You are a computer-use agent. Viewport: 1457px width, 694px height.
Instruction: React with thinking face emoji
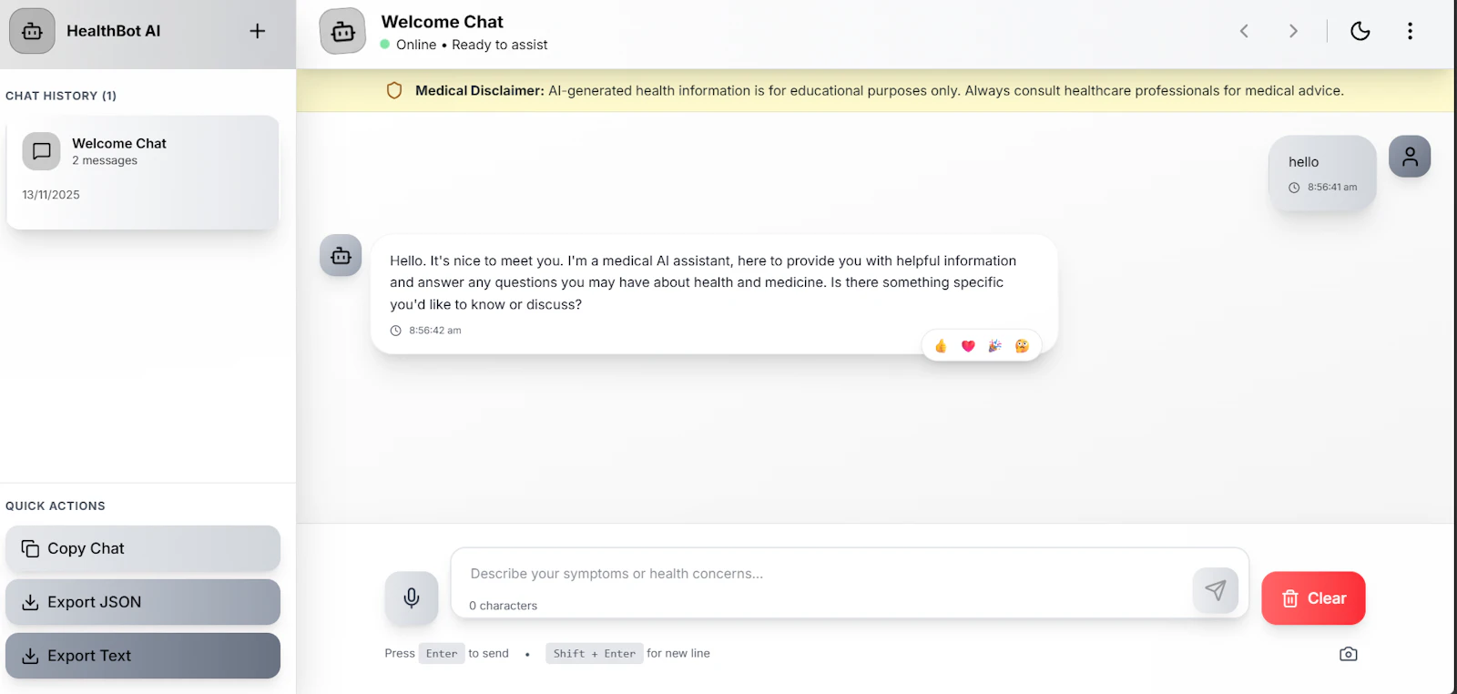coord(1022,345)
